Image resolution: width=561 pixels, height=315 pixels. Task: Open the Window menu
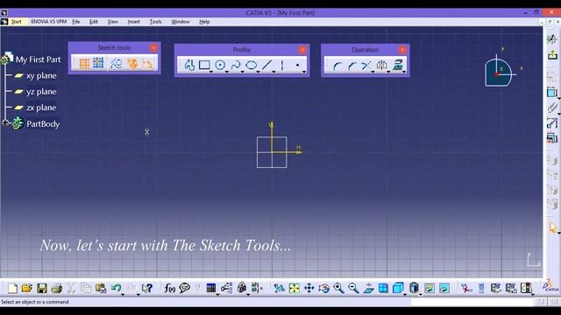coord(180,22)
